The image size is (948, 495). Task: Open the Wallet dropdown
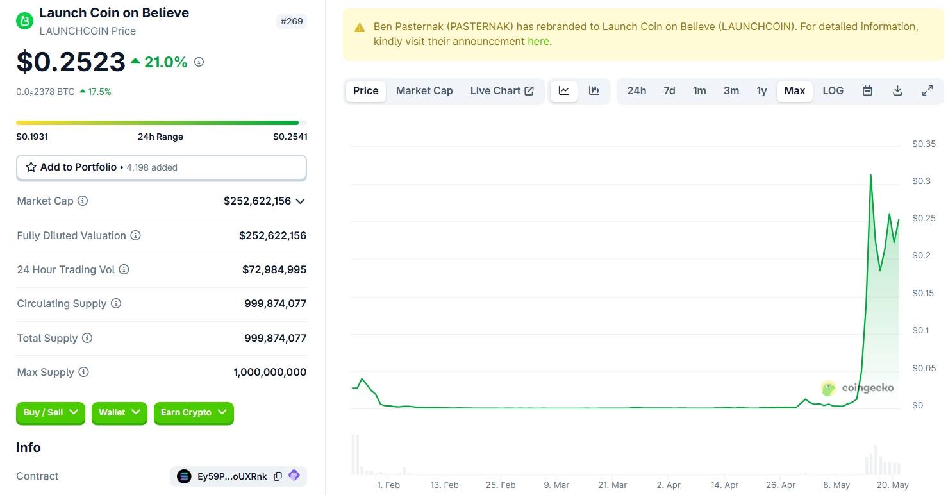point(119,413)
